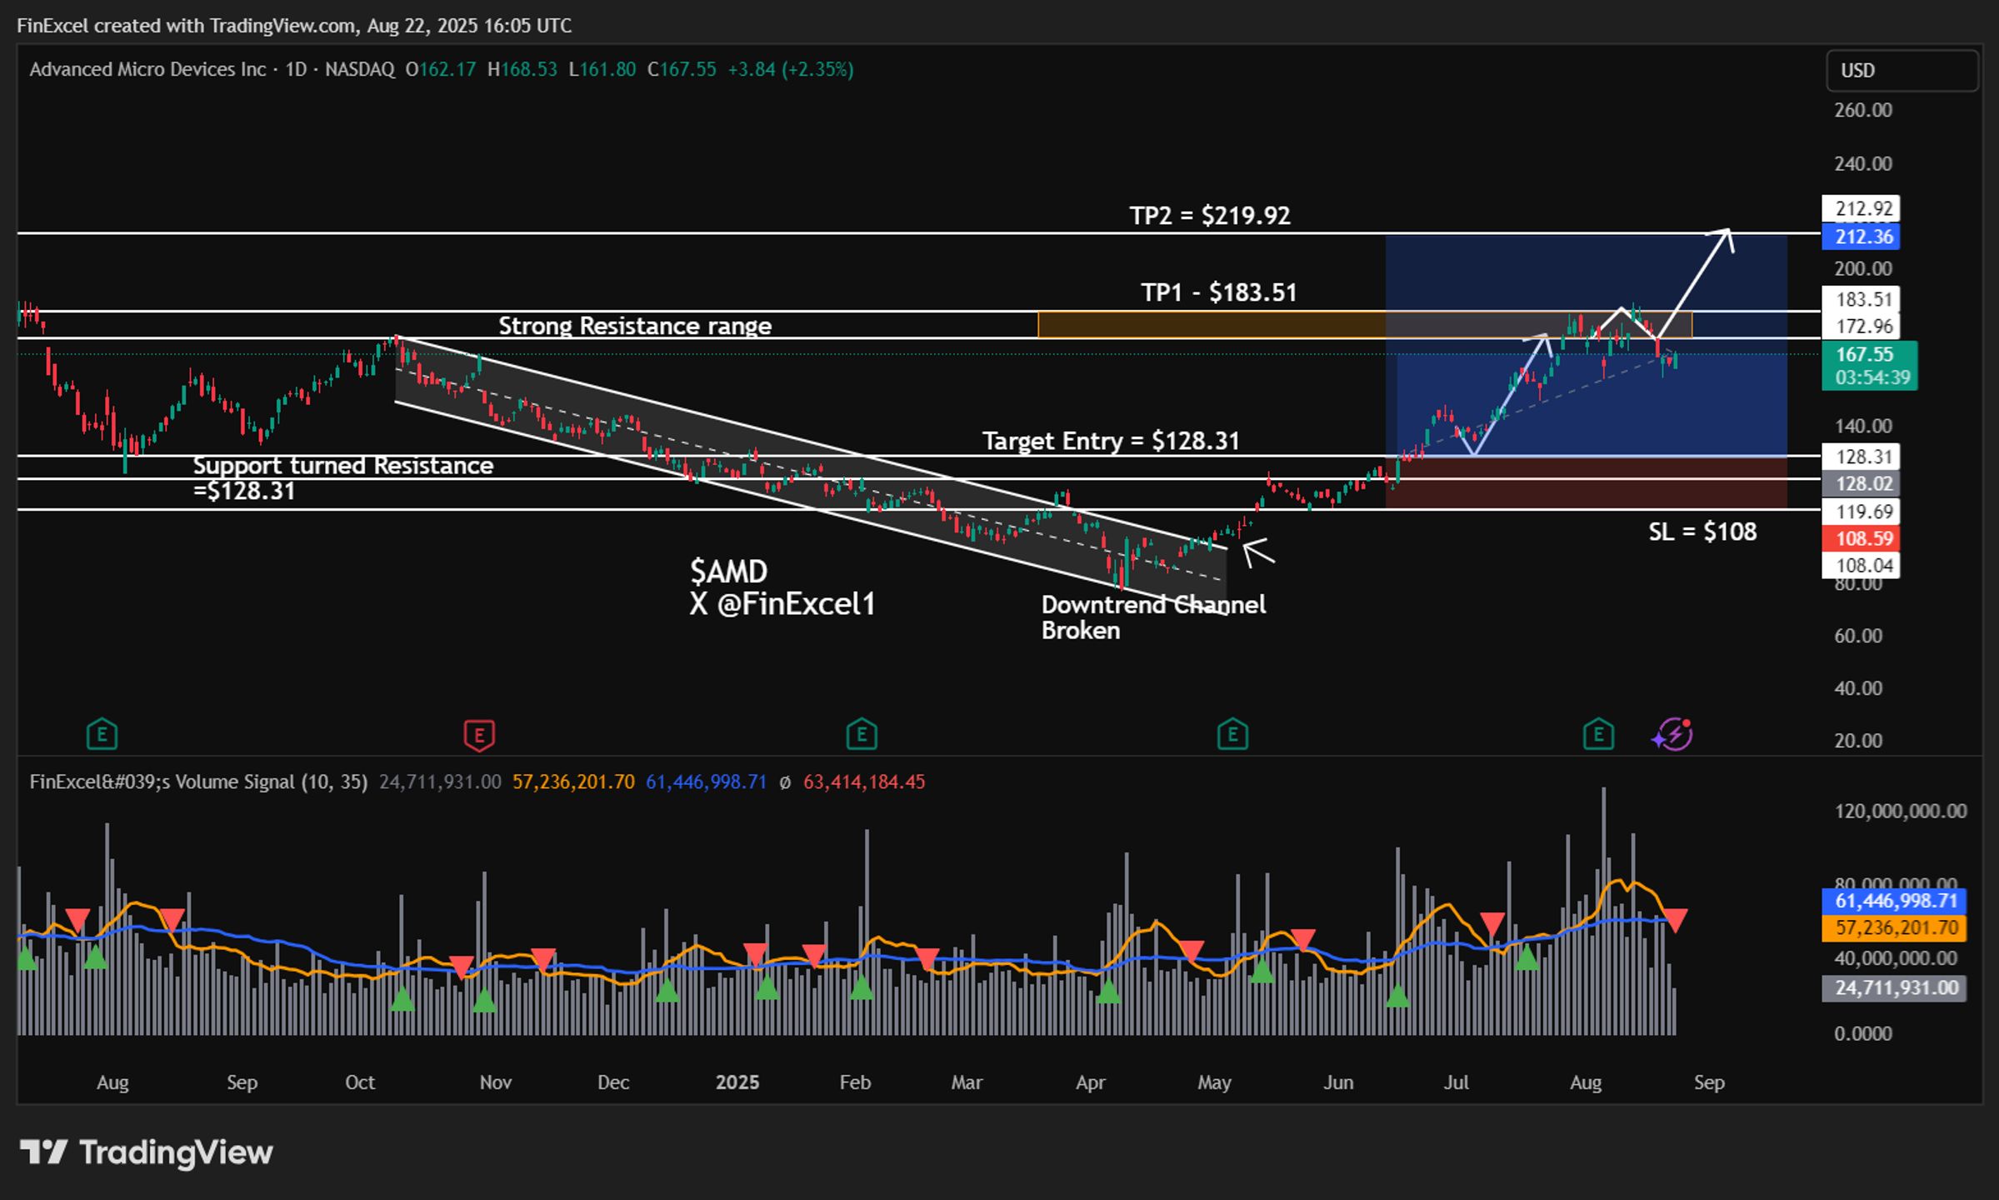This screenshot has height=1200, width=1999.
Task: Click the earnings icon near February
Action: point(862,735)
